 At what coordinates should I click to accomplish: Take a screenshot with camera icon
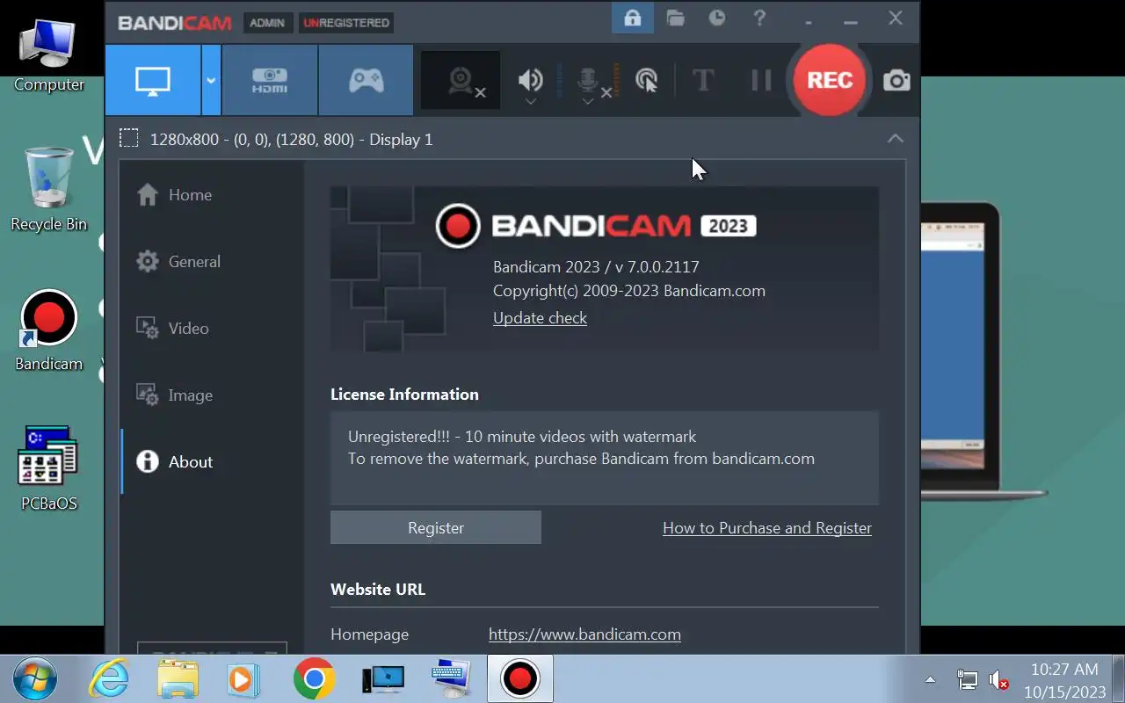coord(896,81)
